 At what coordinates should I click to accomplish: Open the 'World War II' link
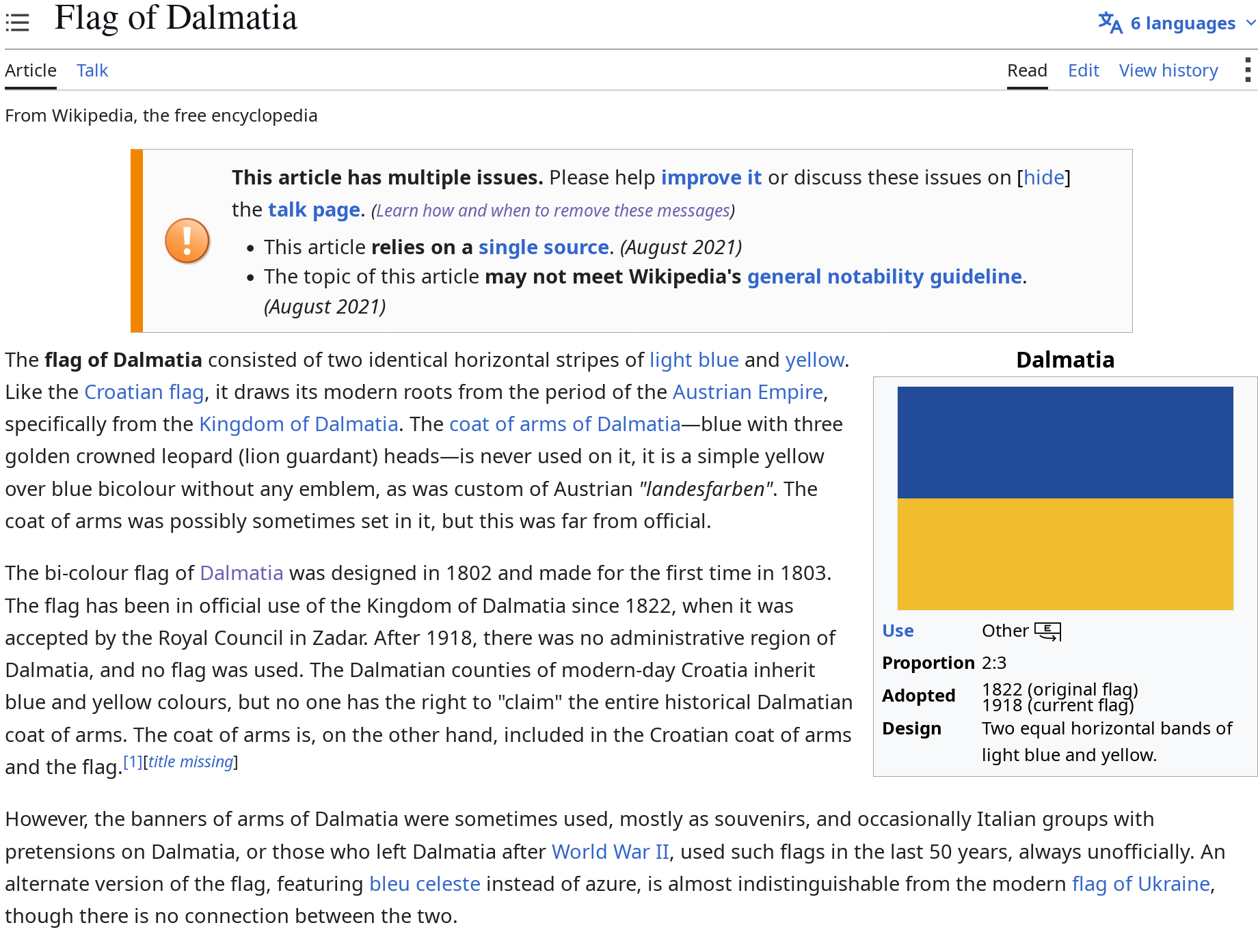tap(611, 852)
